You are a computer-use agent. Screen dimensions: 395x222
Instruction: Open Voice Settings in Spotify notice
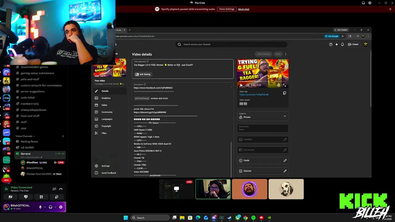tap(227, 9)
